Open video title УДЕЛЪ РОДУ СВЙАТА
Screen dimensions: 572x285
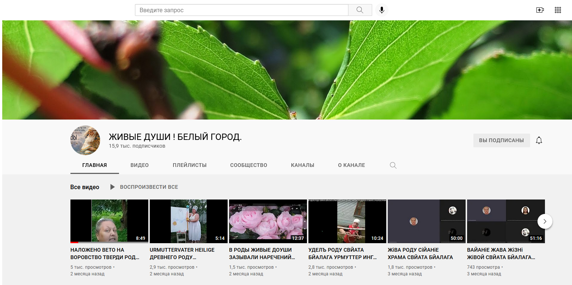pyautogui.click(x=343, y=254)
